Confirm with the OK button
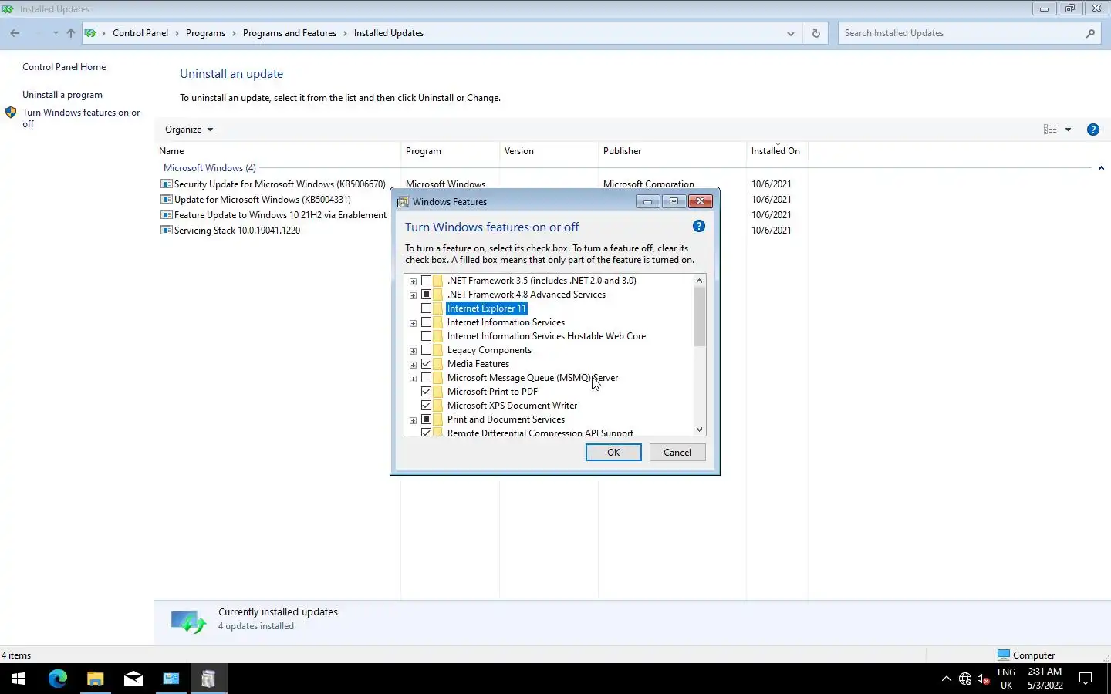 [x=613, y=453]
